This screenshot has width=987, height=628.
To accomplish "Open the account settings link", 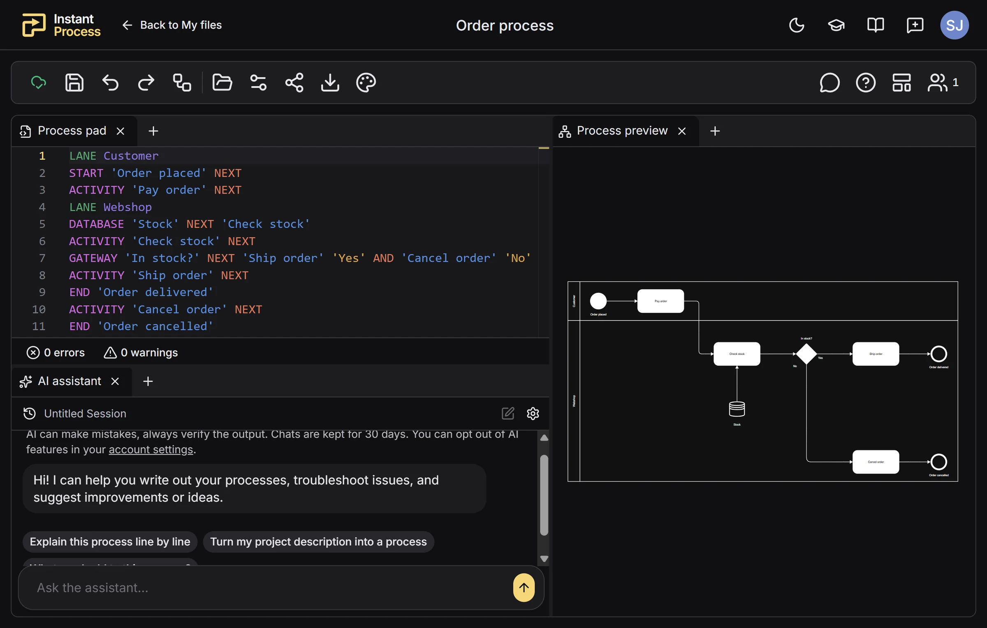I will (151, 450).
